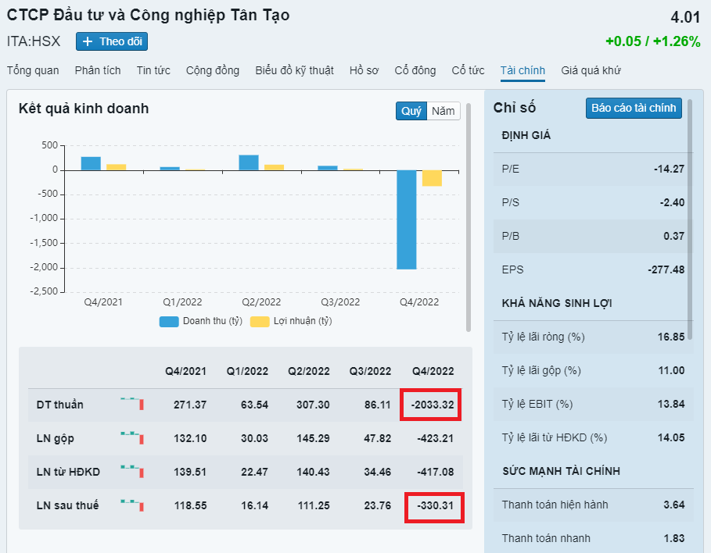Click the Thanh toán hiện hành row
This screenshot has height=553, width=711.
pos(593,505)
